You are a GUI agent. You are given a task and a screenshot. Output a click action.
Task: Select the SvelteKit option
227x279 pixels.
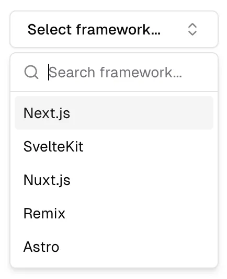(x=114, y=146)
